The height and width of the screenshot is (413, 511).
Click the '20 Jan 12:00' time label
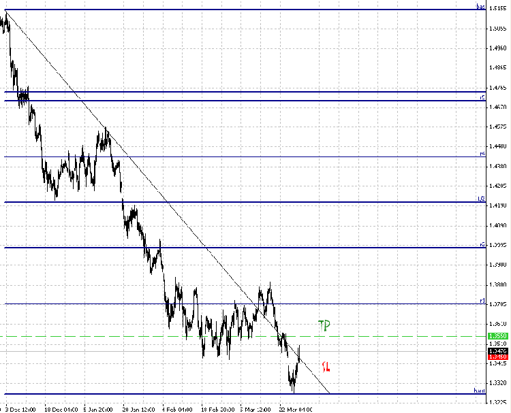click(x=138, y=410)
